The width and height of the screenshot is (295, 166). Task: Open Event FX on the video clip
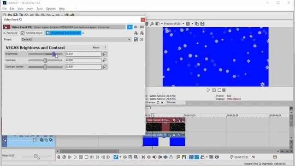click(x=179, y=120)
